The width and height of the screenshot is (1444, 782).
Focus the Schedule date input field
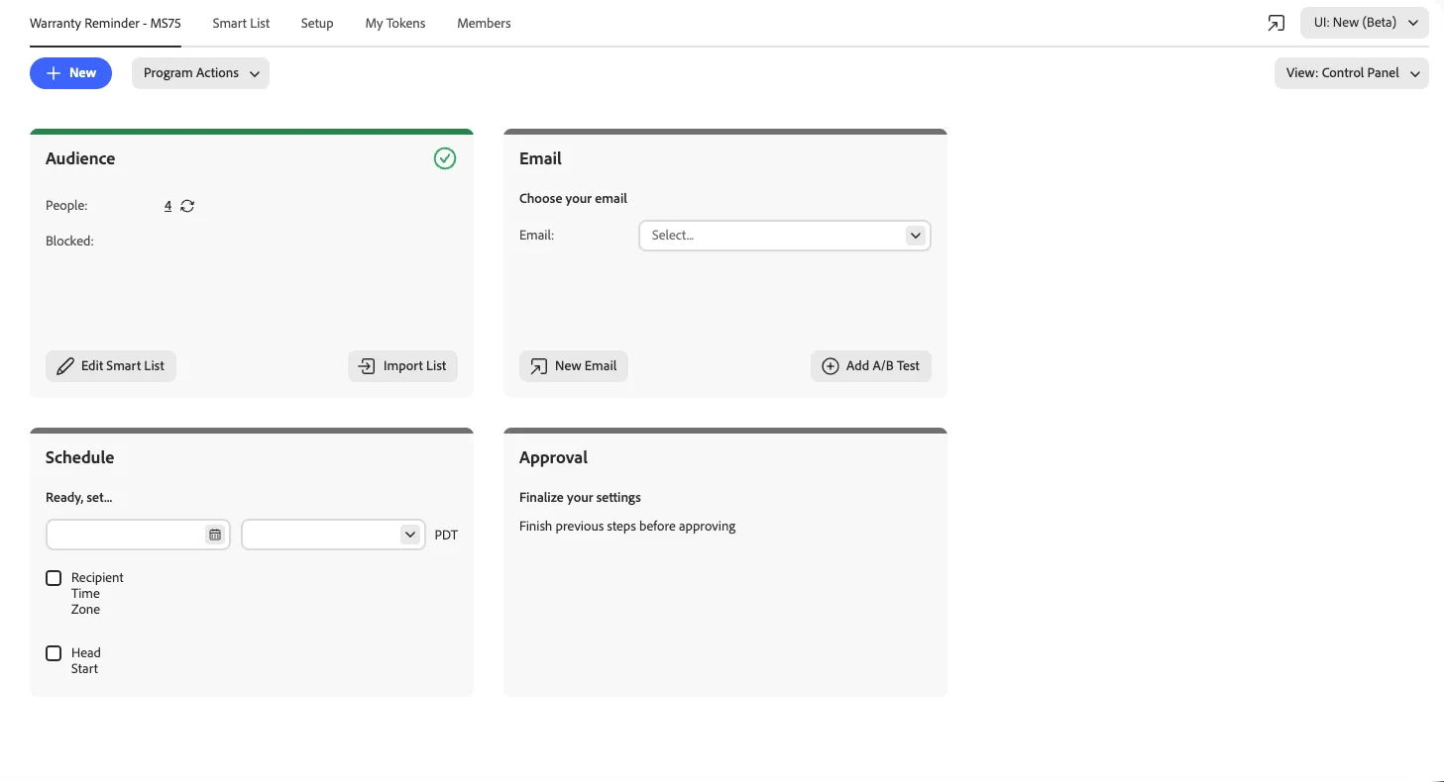coord(138,535)
